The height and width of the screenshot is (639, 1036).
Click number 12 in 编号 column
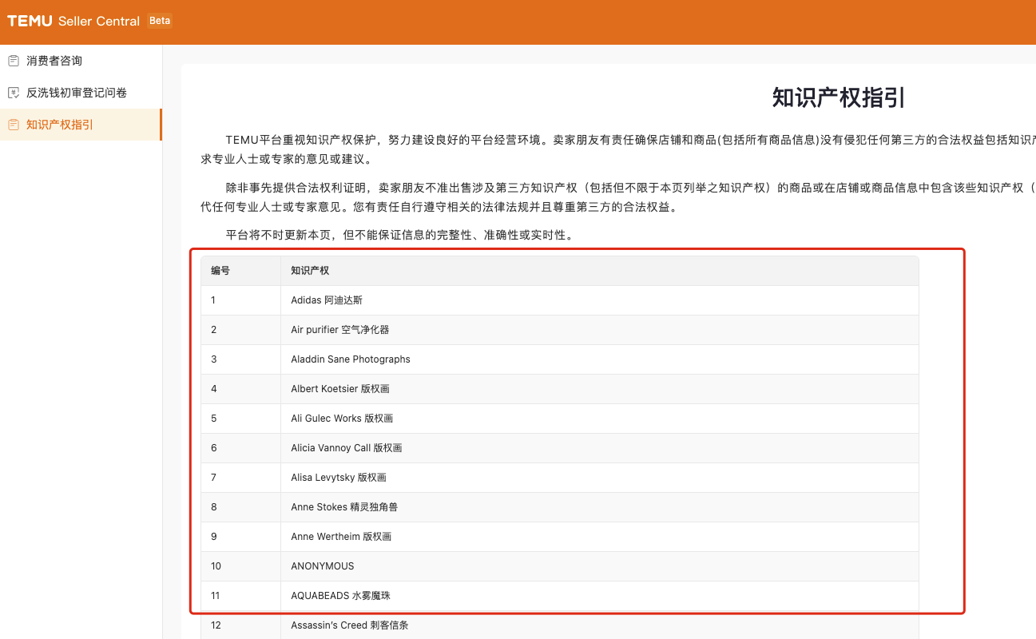pos(216,625)
